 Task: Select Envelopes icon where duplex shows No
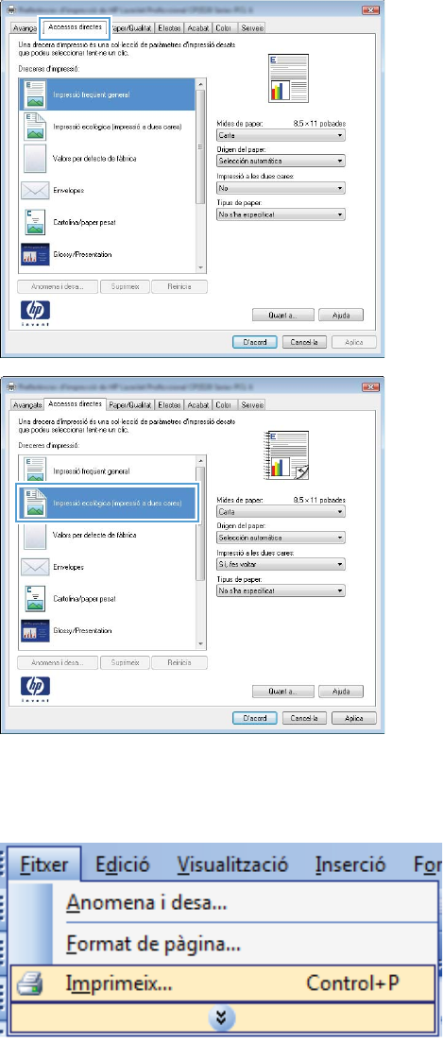pyautogui.click(x=34, y=190)
